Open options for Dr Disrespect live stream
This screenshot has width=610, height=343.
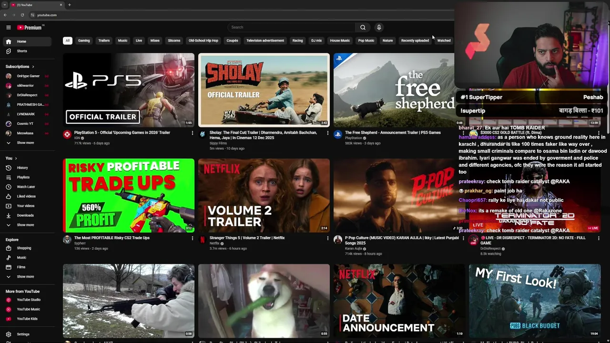point(599,238)
